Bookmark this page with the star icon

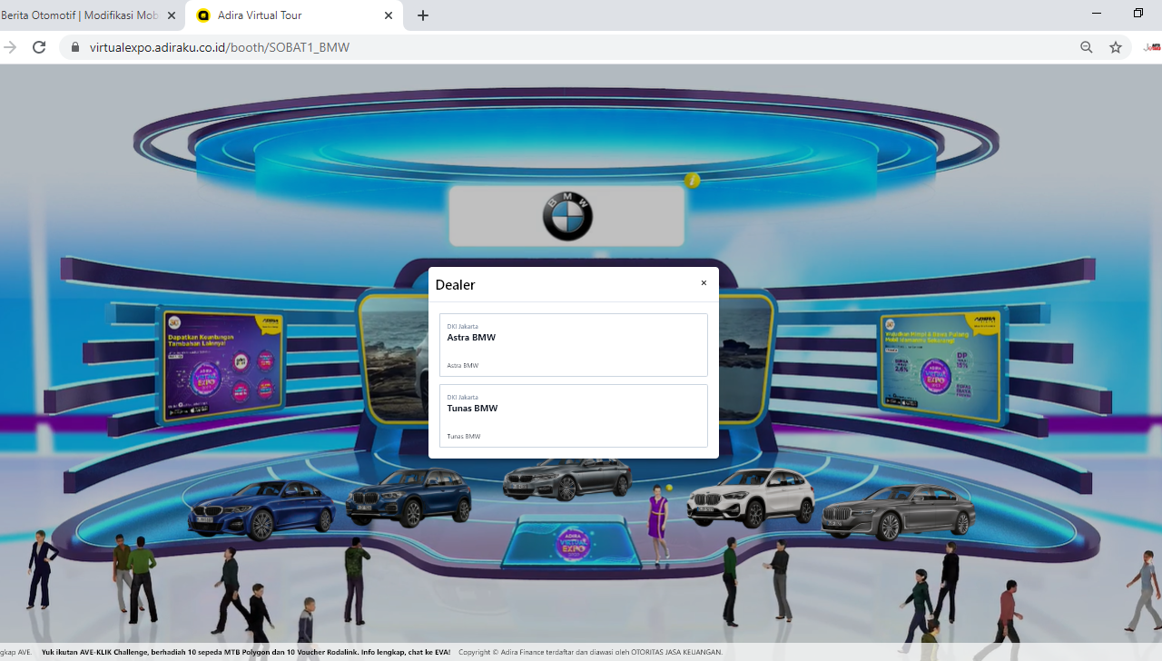(1116, 47)
